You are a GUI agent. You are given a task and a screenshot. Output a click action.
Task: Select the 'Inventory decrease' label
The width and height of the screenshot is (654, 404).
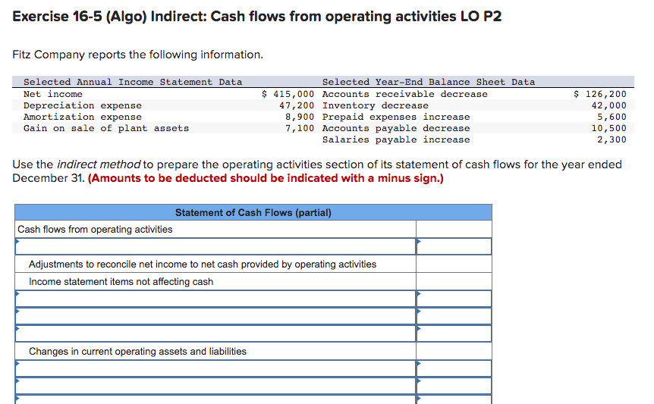(375, 106)
